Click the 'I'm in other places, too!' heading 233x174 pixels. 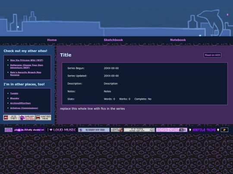[24, 84]
